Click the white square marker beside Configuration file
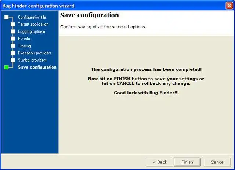 tap(6, 17)
